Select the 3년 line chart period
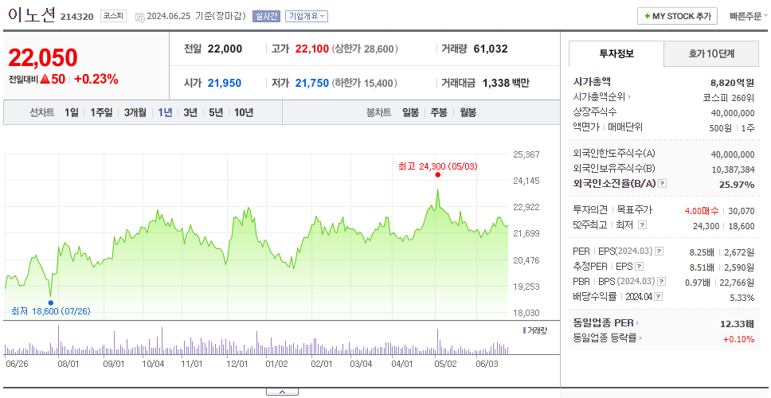Viewport: 771px width, 398px height. (x=190, y=112)
